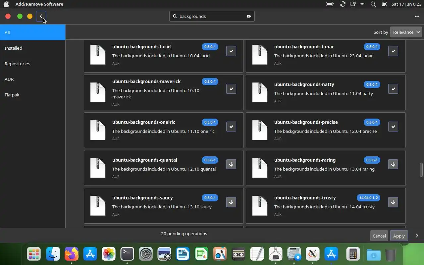The height and width of the screenshot is (265, 424).
Task: Open Control Center toggles icon
Action: pyautogui.click(x=384, y=4)
